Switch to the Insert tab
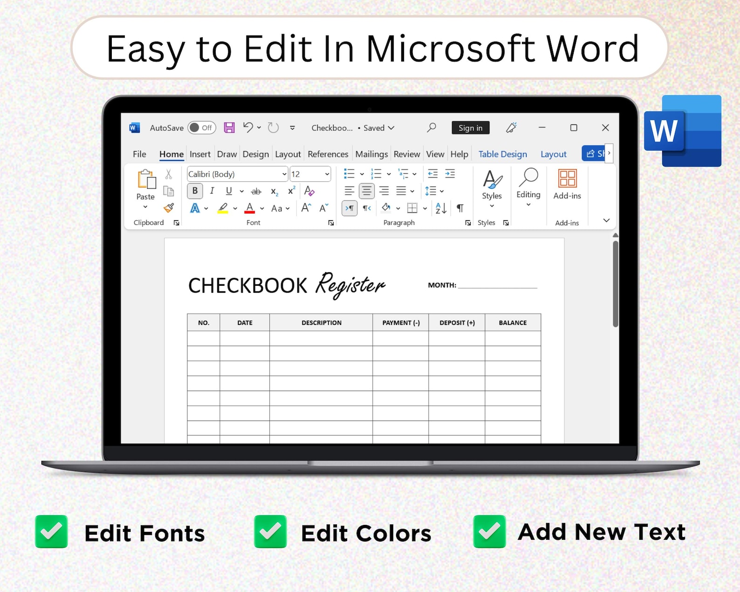The image size is (740, 592). click(200, 154)
